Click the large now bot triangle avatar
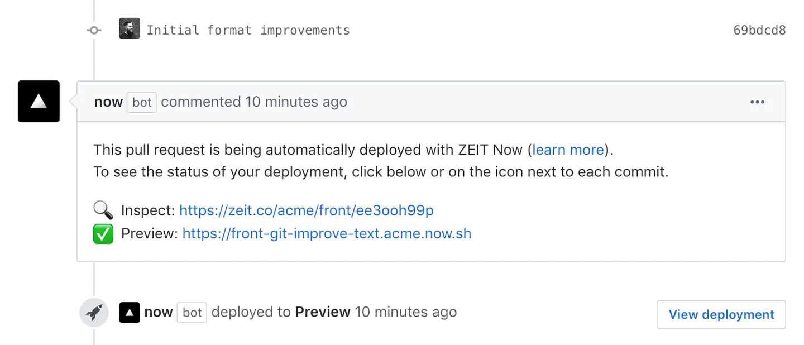 [39, 102]
